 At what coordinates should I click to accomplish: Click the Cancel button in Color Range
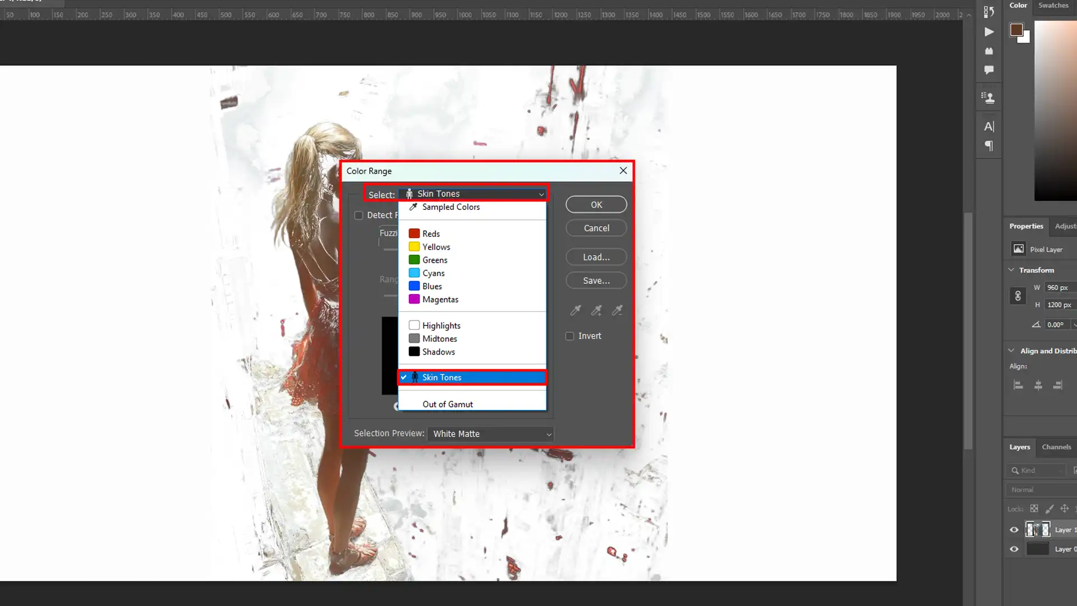[x=596, y=227]
